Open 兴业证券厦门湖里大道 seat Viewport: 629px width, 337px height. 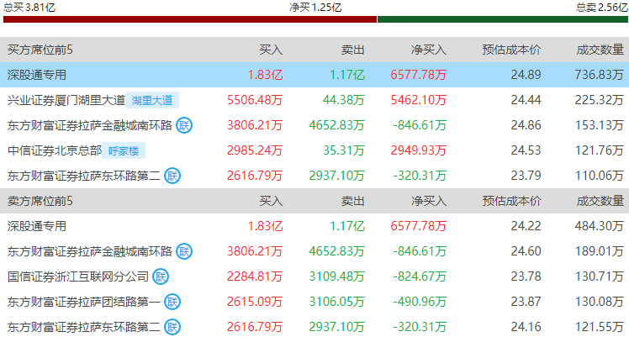pyautogui.click(x=66, y=100)
